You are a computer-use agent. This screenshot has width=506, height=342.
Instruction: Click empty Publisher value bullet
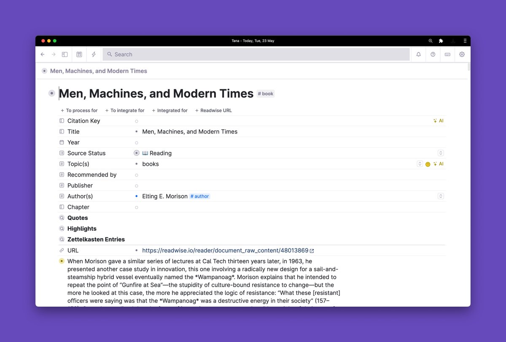pos(137,186)
